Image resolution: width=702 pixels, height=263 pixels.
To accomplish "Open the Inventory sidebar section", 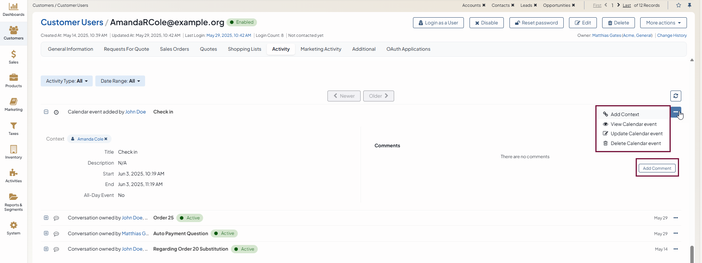I will (x=14, y=152).
